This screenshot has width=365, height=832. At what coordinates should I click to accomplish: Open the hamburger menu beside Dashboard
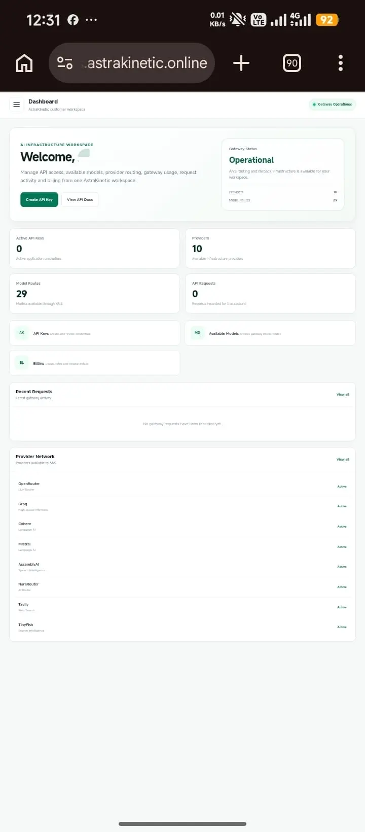16,105
